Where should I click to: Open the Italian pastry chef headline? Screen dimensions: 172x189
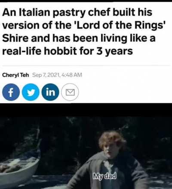tap(84, 31)
